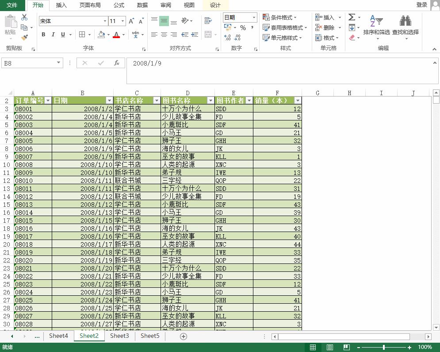Select the Format Painter brush icon
The image size is (440, 352).
[24, 37]
